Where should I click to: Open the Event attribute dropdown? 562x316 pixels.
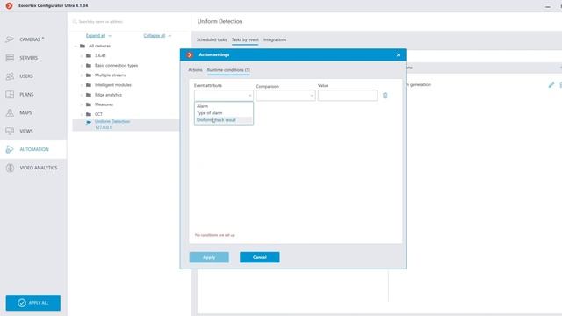click(224, 96)
